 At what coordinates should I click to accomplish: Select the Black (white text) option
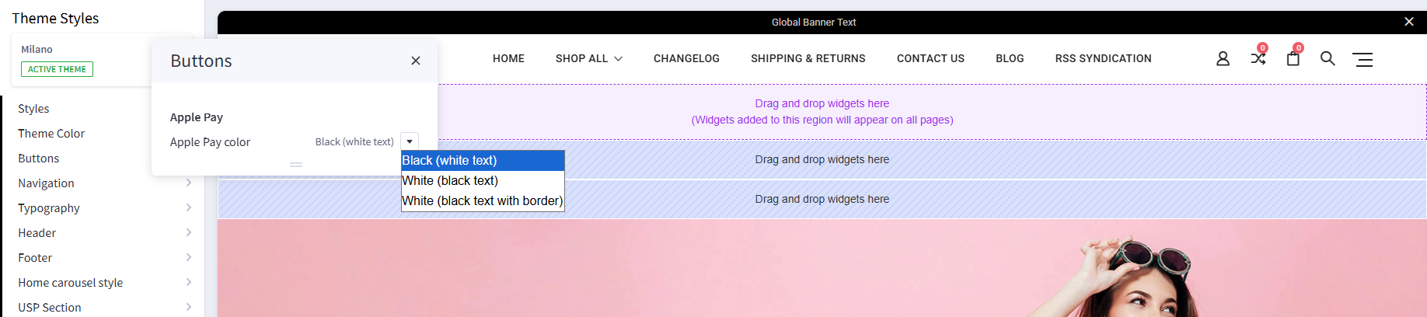coord(482,161)
